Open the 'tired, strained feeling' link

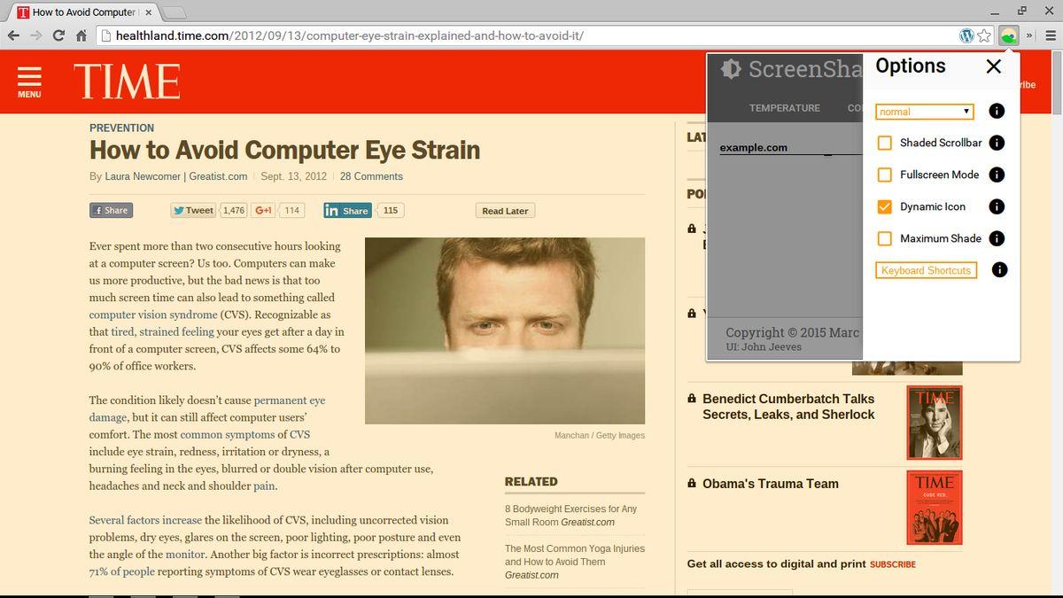(x=162, y=331)
